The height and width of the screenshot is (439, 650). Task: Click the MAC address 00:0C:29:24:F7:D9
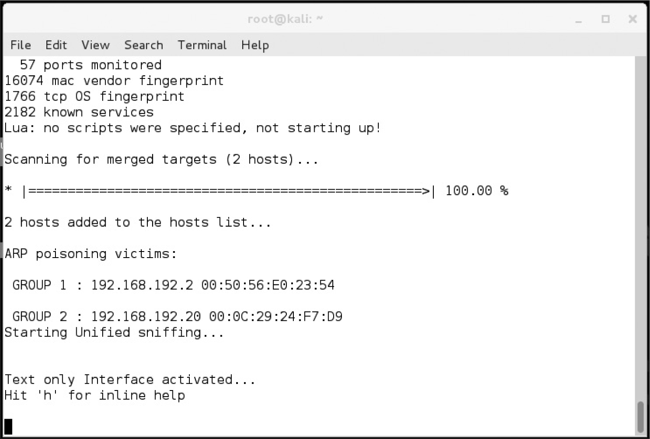click(276, 316)
